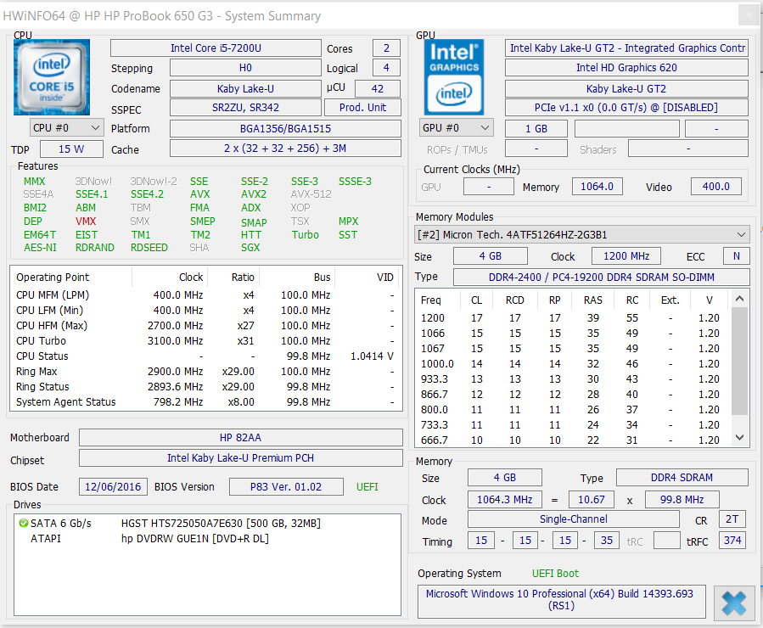Click the memory timings scrollbar thumb

click(739, 361)
